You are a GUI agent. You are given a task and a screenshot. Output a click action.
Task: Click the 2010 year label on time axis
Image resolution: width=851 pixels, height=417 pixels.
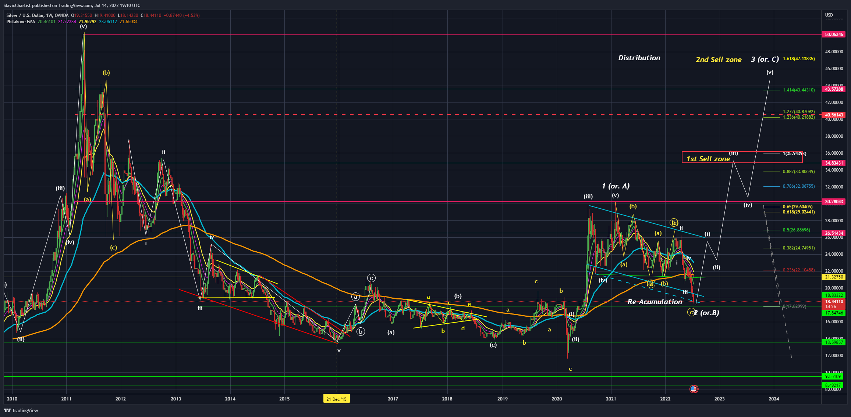tap(12, 399)
